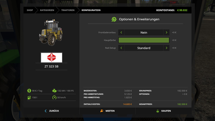Click the orange rent icon on Mieten
Screen dimensions: 215x121
tap(102, 111)
